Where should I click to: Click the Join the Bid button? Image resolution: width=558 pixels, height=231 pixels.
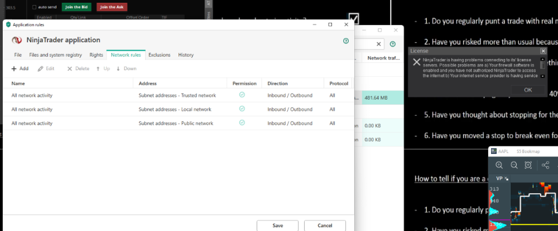[x=76, y=7]
